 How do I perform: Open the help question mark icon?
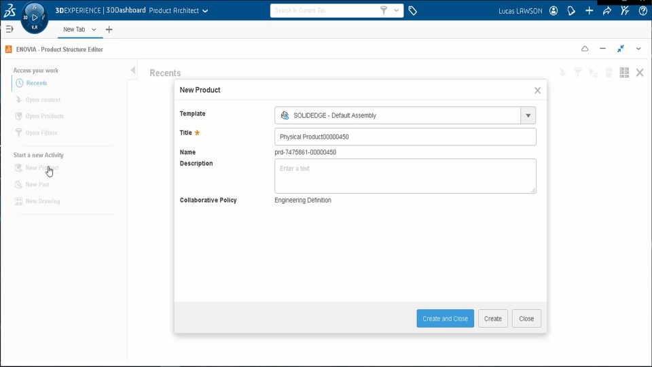click(642, 11)
